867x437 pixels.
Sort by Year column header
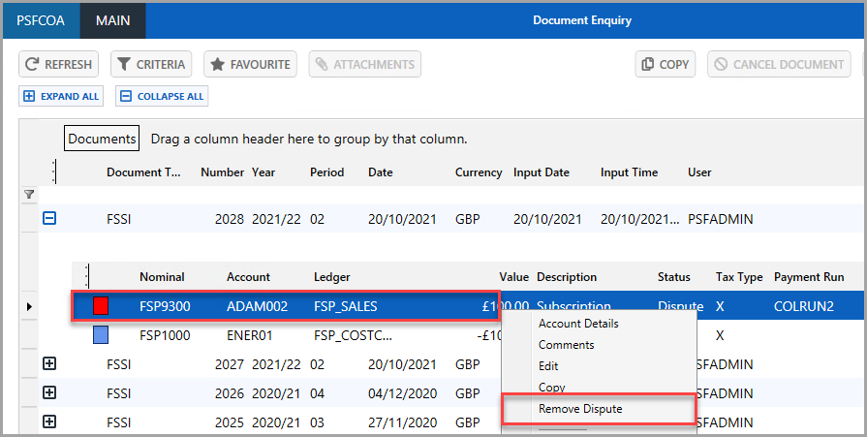point(263,172)
